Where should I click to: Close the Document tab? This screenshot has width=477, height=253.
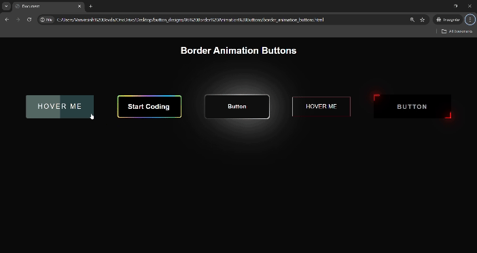click(x=79, y=6)
